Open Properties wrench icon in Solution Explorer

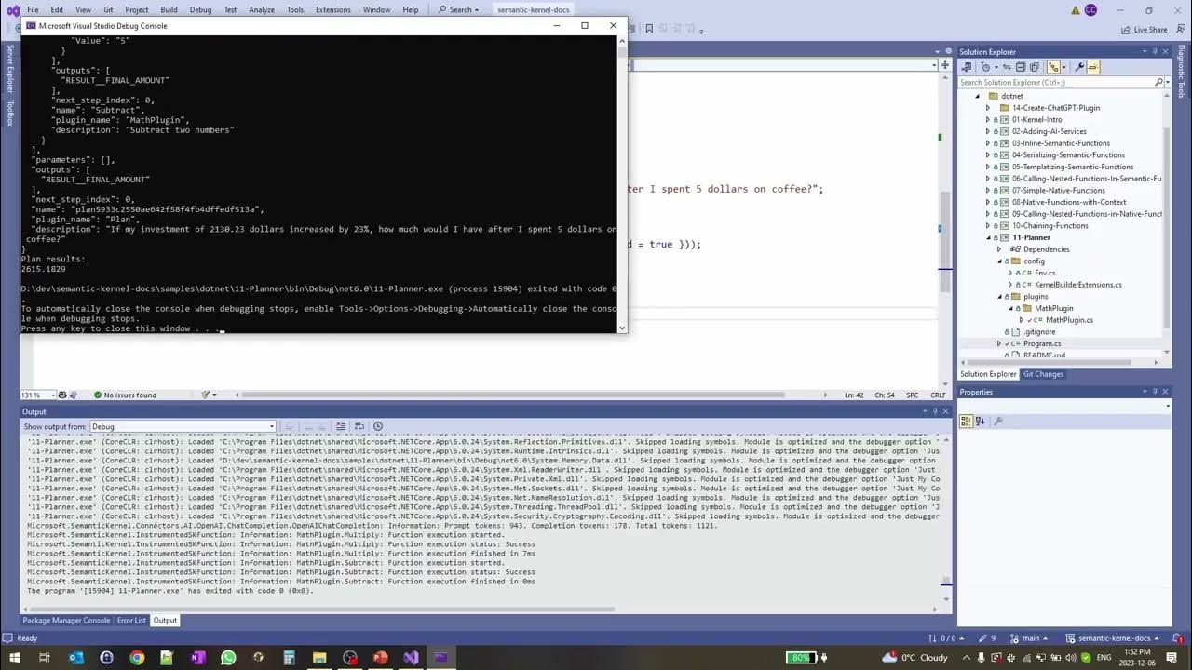pos(1079,67)
